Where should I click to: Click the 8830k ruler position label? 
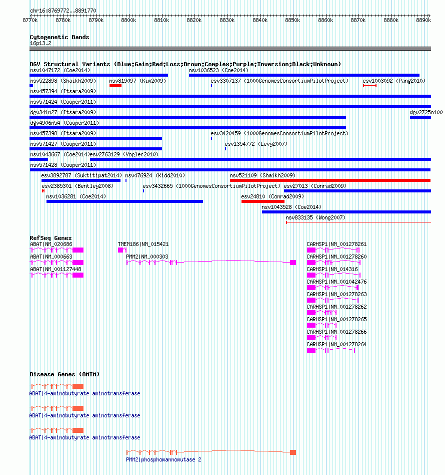pos(227,21)
